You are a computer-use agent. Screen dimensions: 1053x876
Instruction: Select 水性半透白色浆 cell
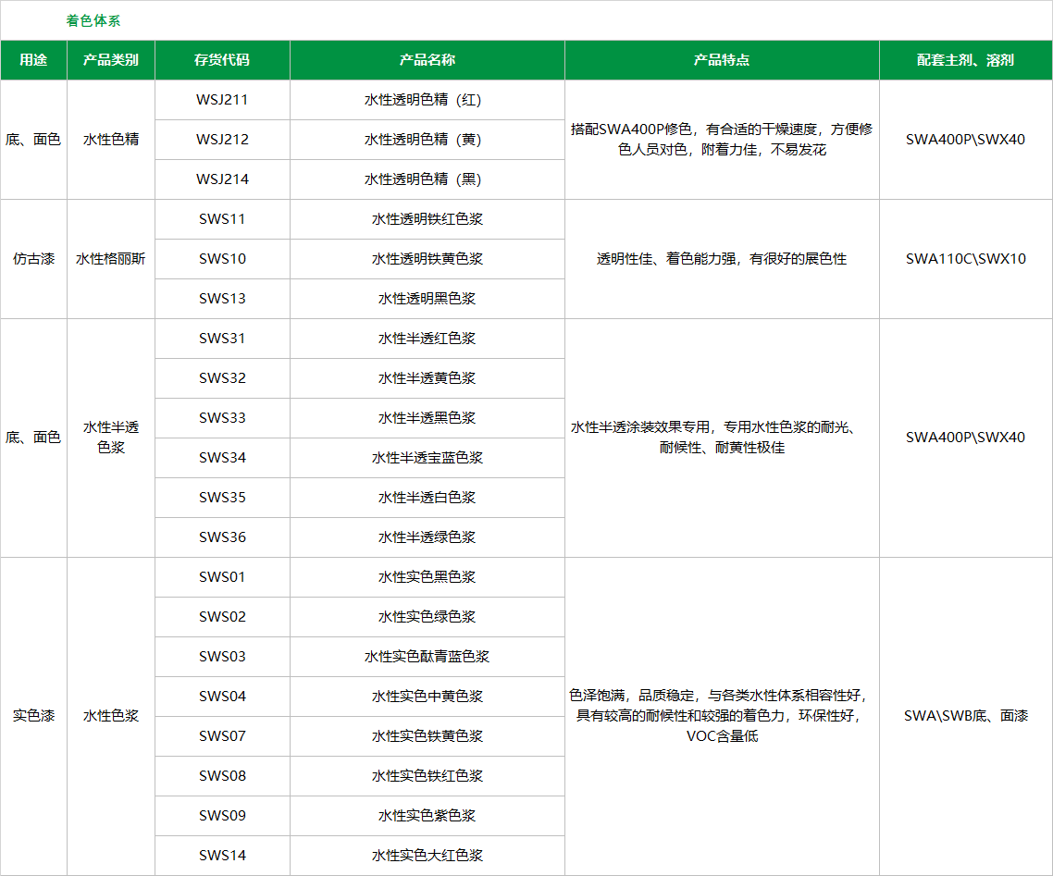tap(427, 498)
